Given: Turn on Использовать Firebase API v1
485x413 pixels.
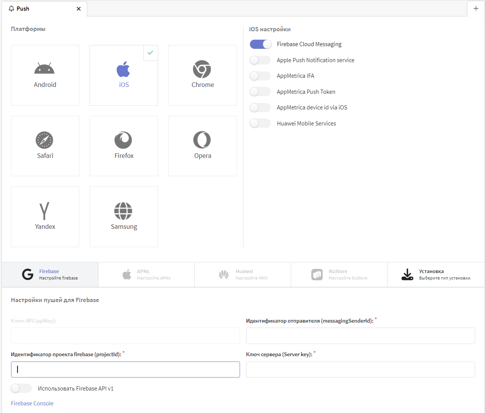Looking at the screenshot, I should pyautogui.click(x=22, y=389).
